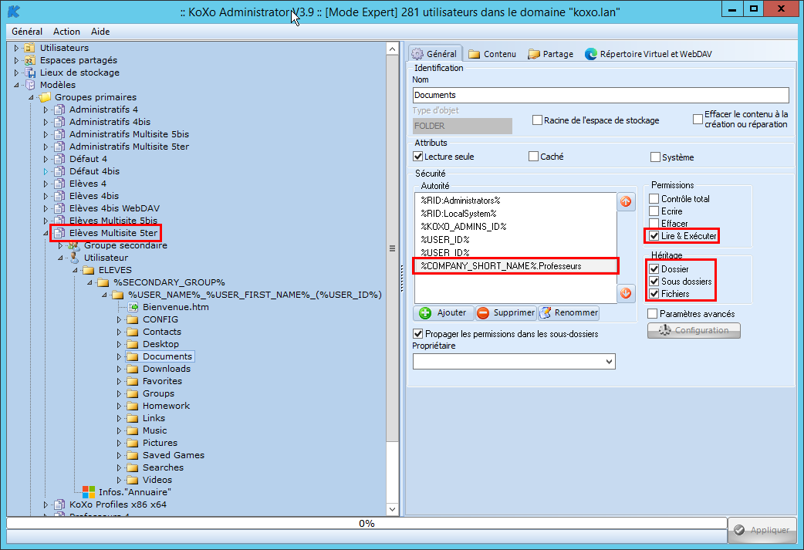Open the Aide menu

pos(100,32)
